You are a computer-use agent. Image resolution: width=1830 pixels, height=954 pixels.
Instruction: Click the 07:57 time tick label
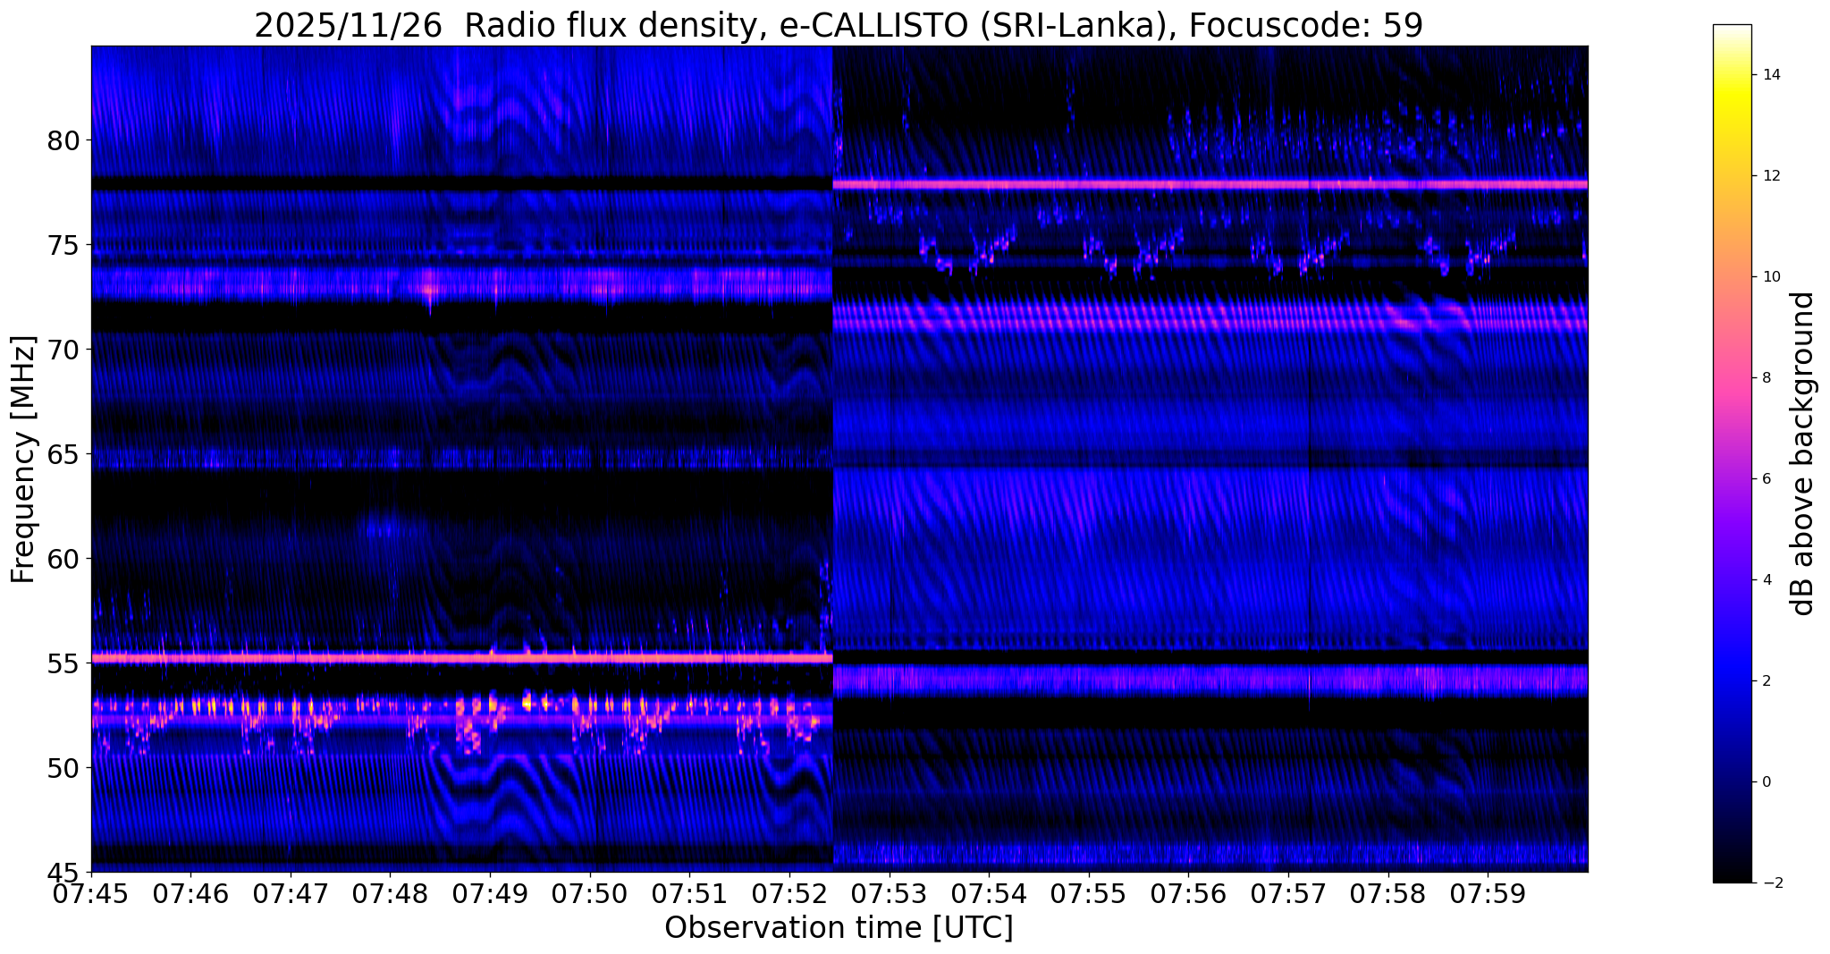(1288, 893)
